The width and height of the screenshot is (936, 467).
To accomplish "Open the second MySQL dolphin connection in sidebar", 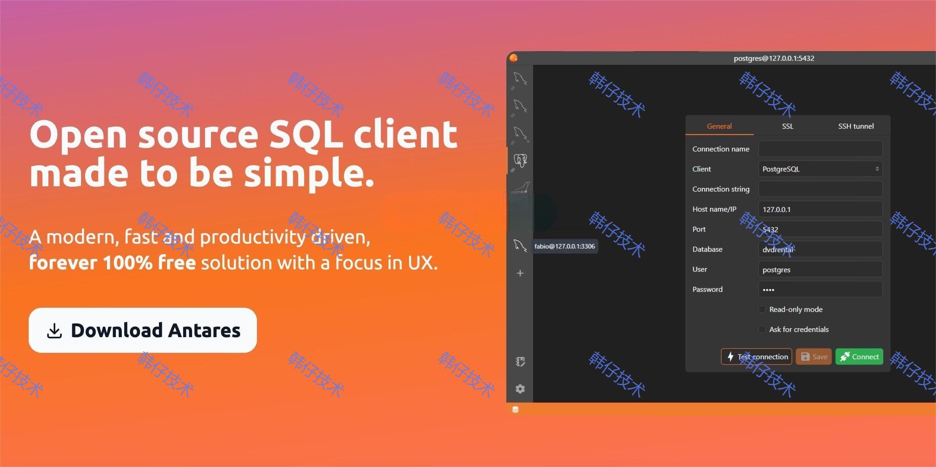I will tap(520, 106).
